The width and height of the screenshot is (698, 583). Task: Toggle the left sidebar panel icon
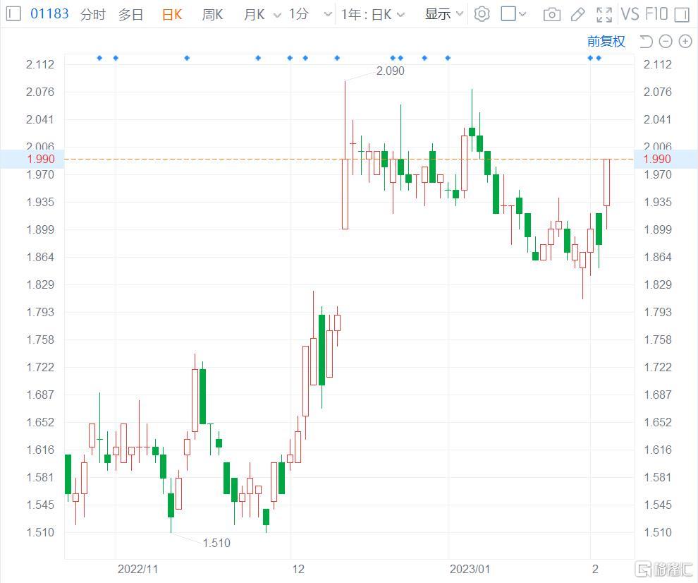pyautogui.click(x=13, y=14)
